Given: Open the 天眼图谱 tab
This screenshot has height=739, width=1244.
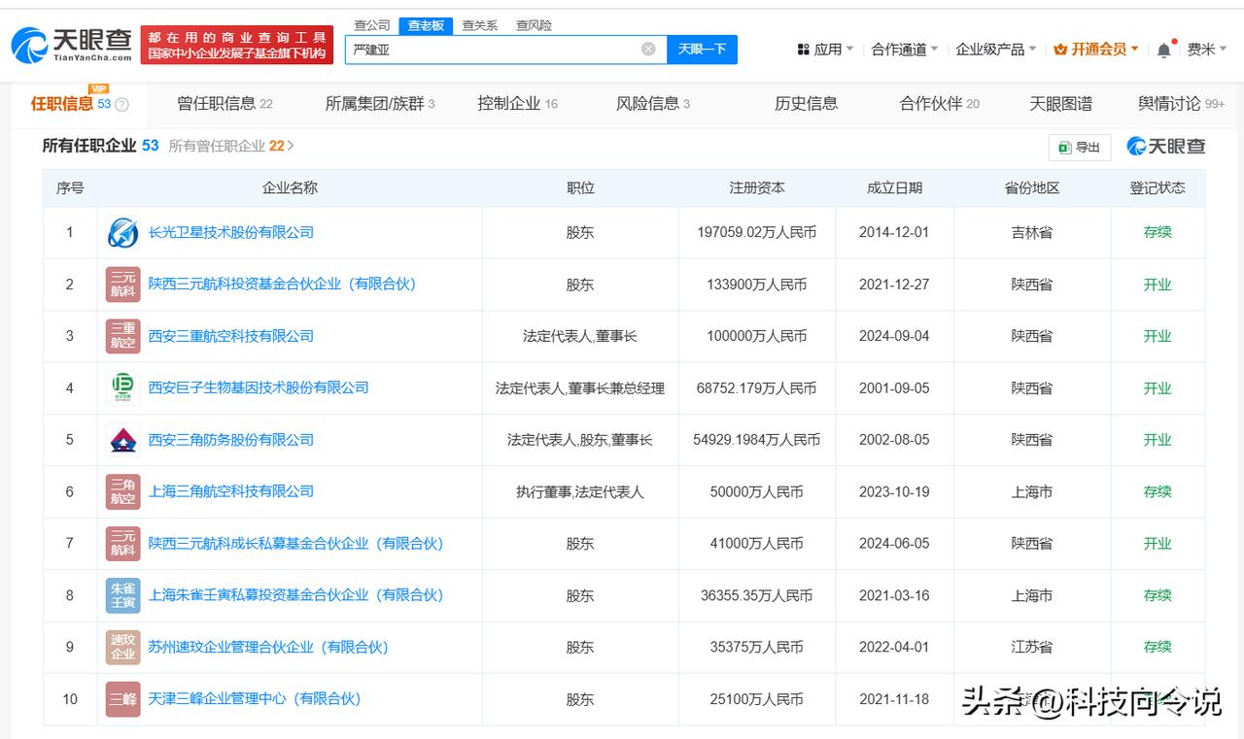Looking at the screenshot, I should point(1060,104).
